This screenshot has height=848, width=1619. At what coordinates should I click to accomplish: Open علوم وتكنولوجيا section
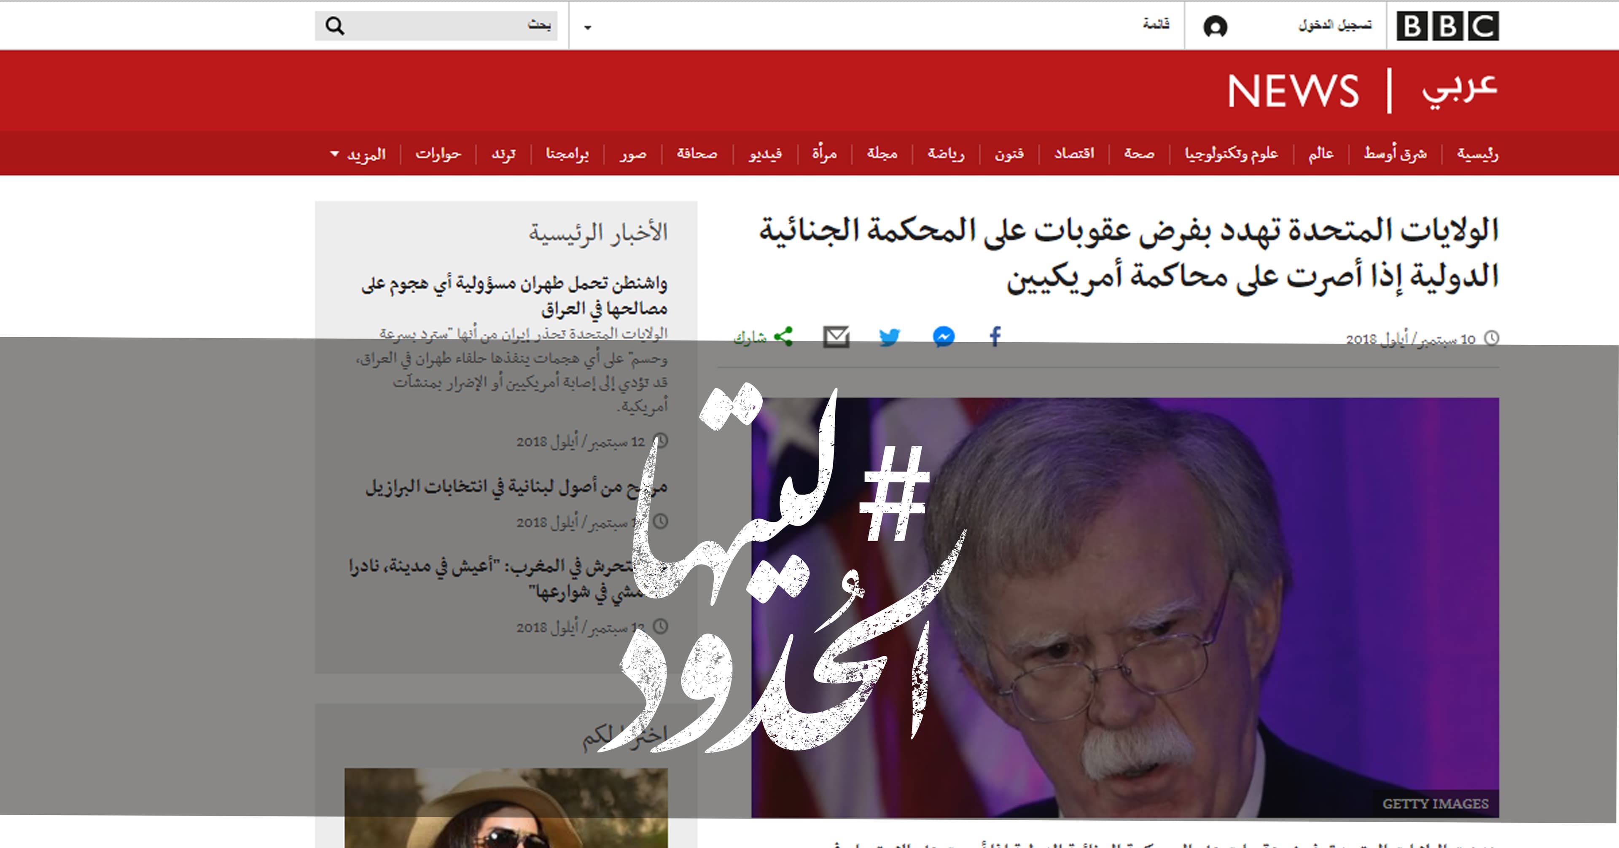(1231, 154)
